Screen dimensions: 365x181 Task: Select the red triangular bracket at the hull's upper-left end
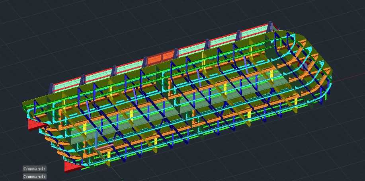coord(37,124)
